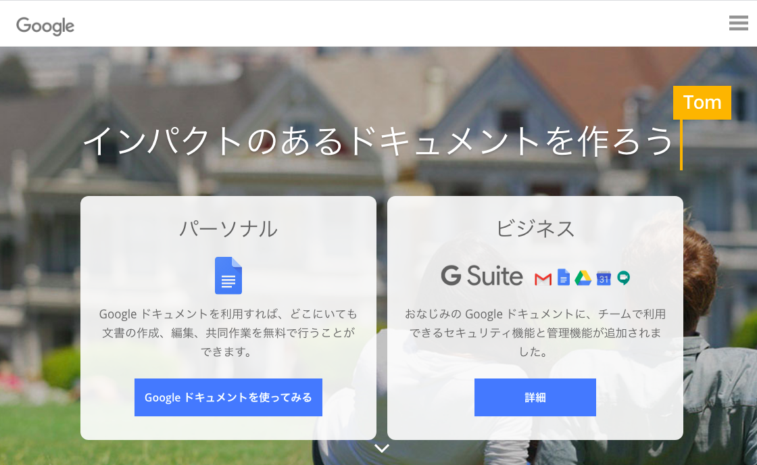Click the Google ドキュメントを使ってみる button

228,397
